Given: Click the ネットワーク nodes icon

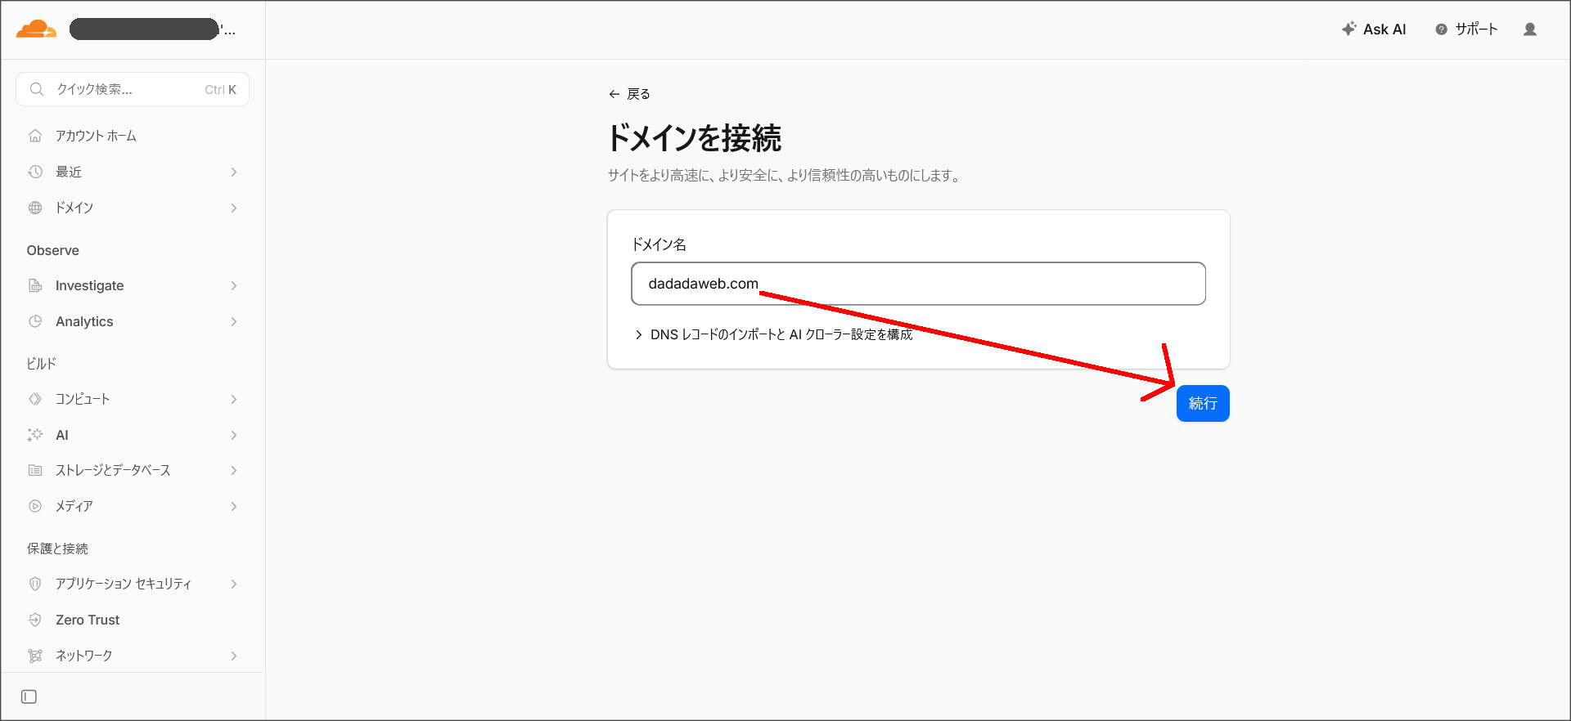Looking at the screenshot, I should 35,656.
